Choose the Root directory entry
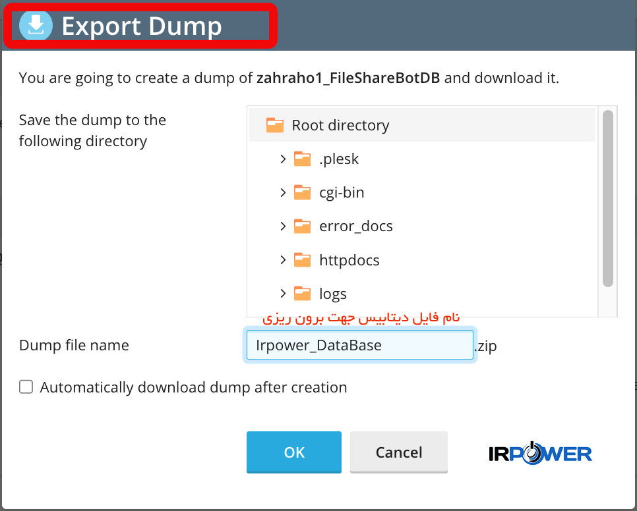The width and height of the screenshot is (637, 511). (422, 125)
